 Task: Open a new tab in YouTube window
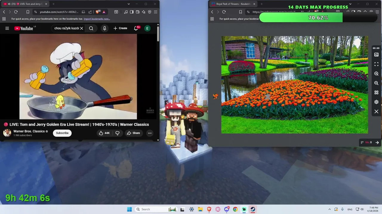(53, 4)
